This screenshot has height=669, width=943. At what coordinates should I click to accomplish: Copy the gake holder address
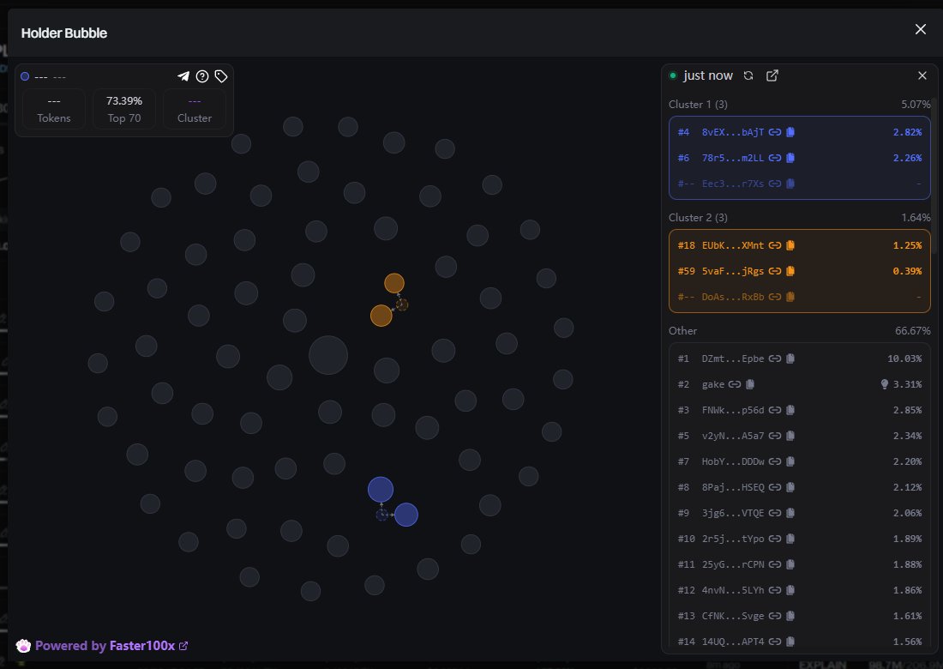(x=750, y=384)
